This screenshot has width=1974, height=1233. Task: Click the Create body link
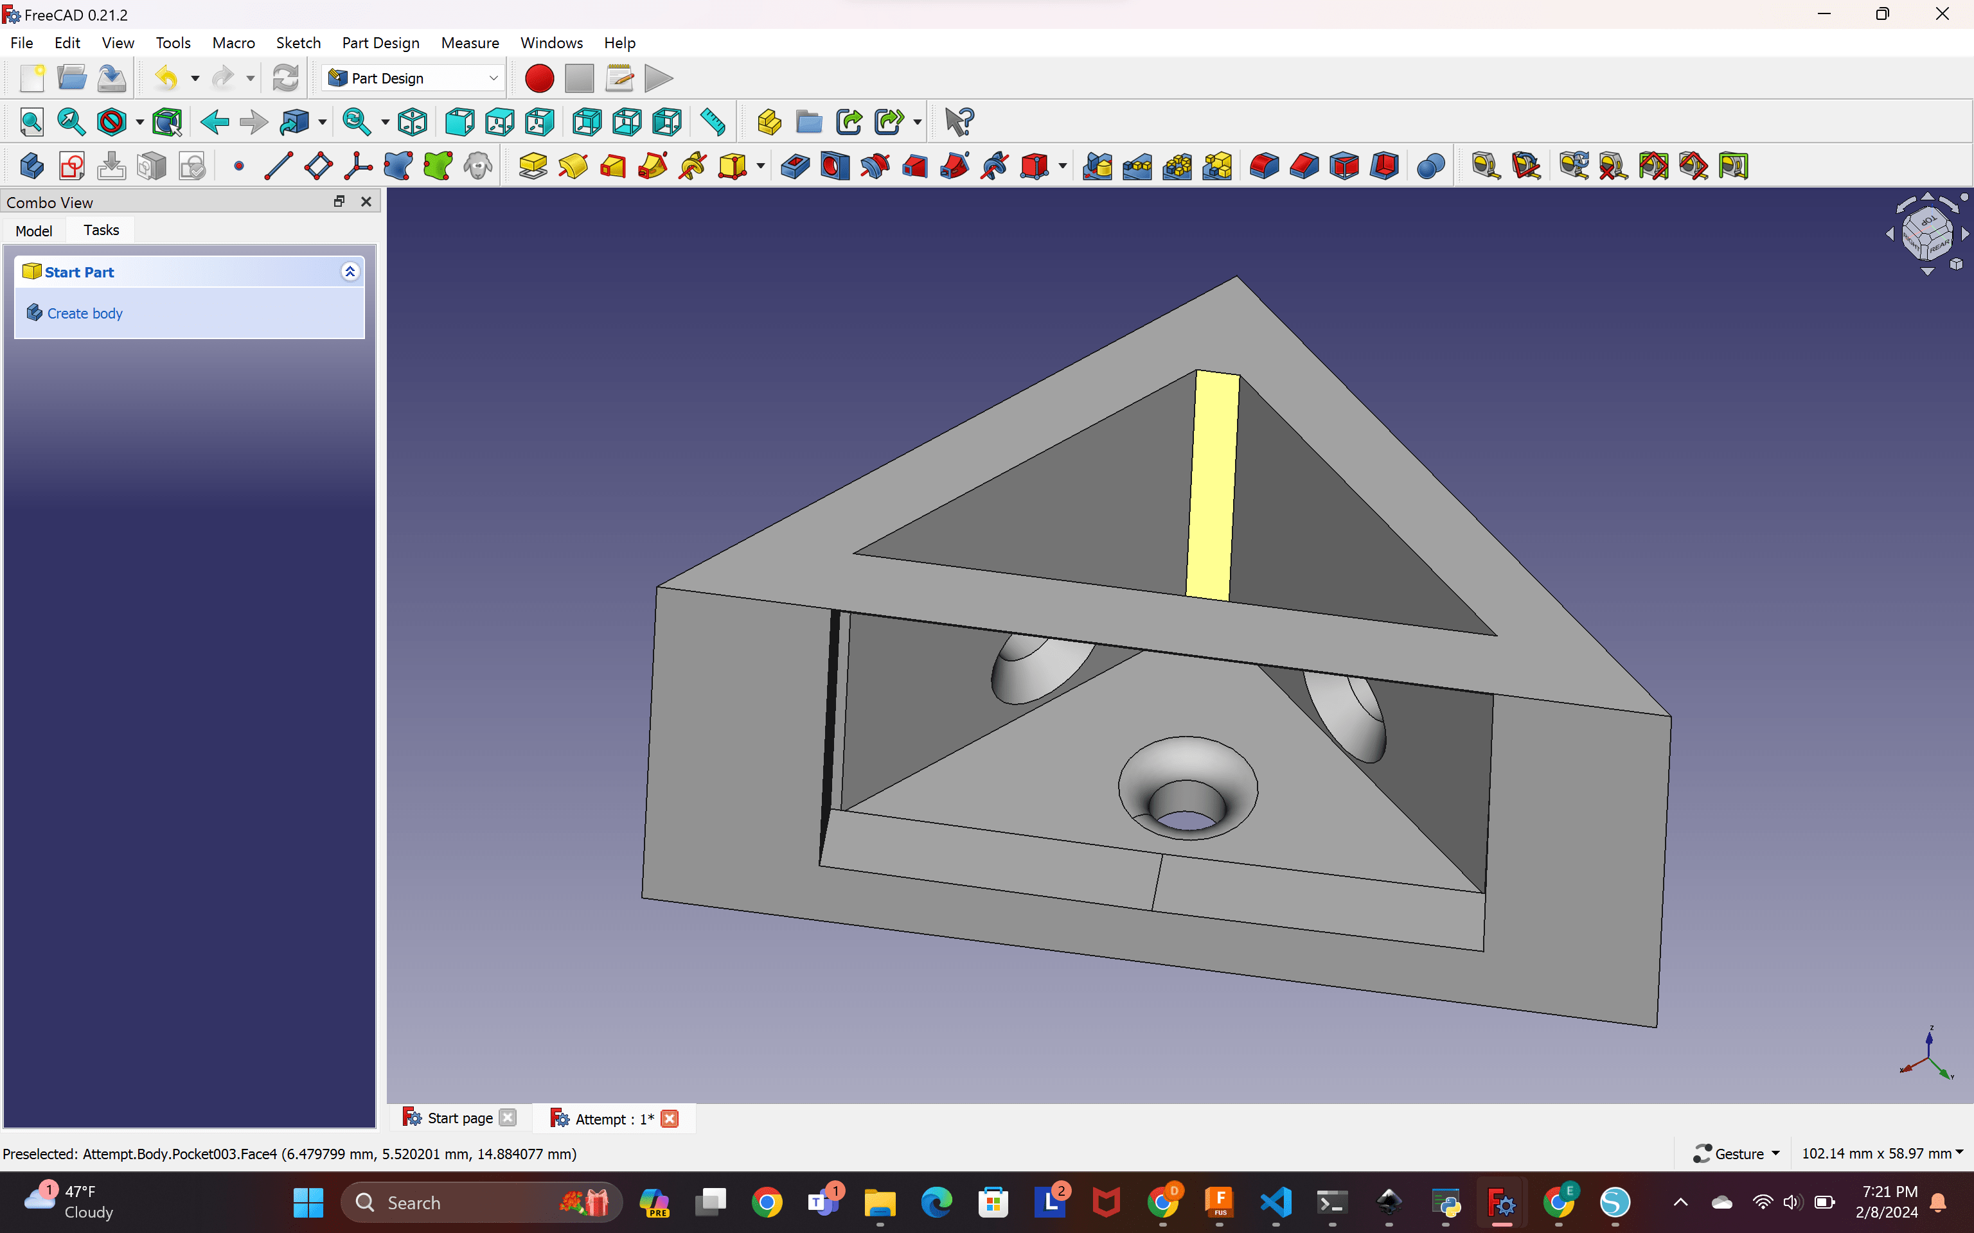click(x=85, y=313)
